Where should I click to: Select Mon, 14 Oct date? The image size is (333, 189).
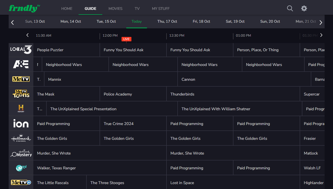70,21
